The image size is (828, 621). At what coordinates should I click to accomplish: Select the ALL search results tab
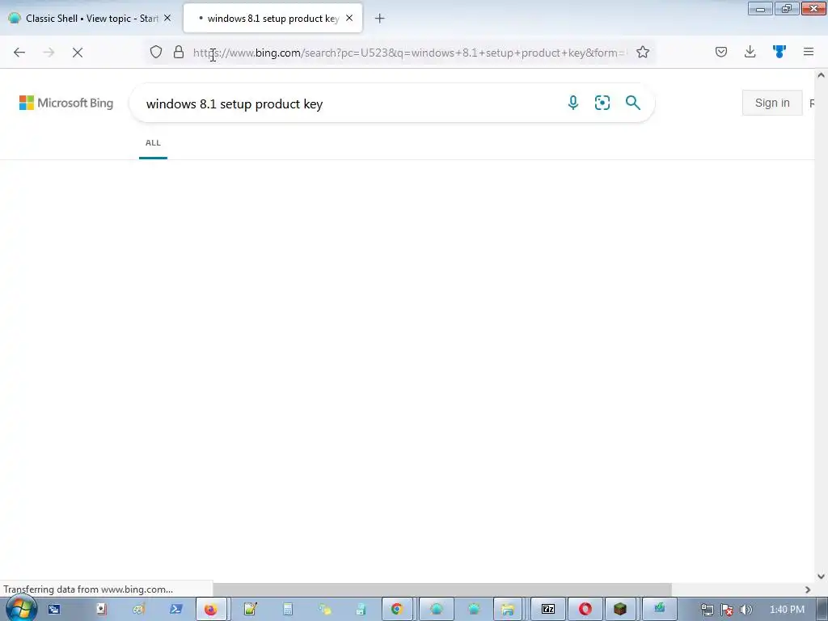(x=153, y=143)
